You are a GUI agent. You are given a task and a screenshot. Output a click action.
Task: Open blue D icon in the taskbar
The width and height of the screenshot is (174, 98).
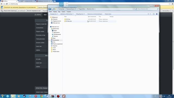coord(8,96)
